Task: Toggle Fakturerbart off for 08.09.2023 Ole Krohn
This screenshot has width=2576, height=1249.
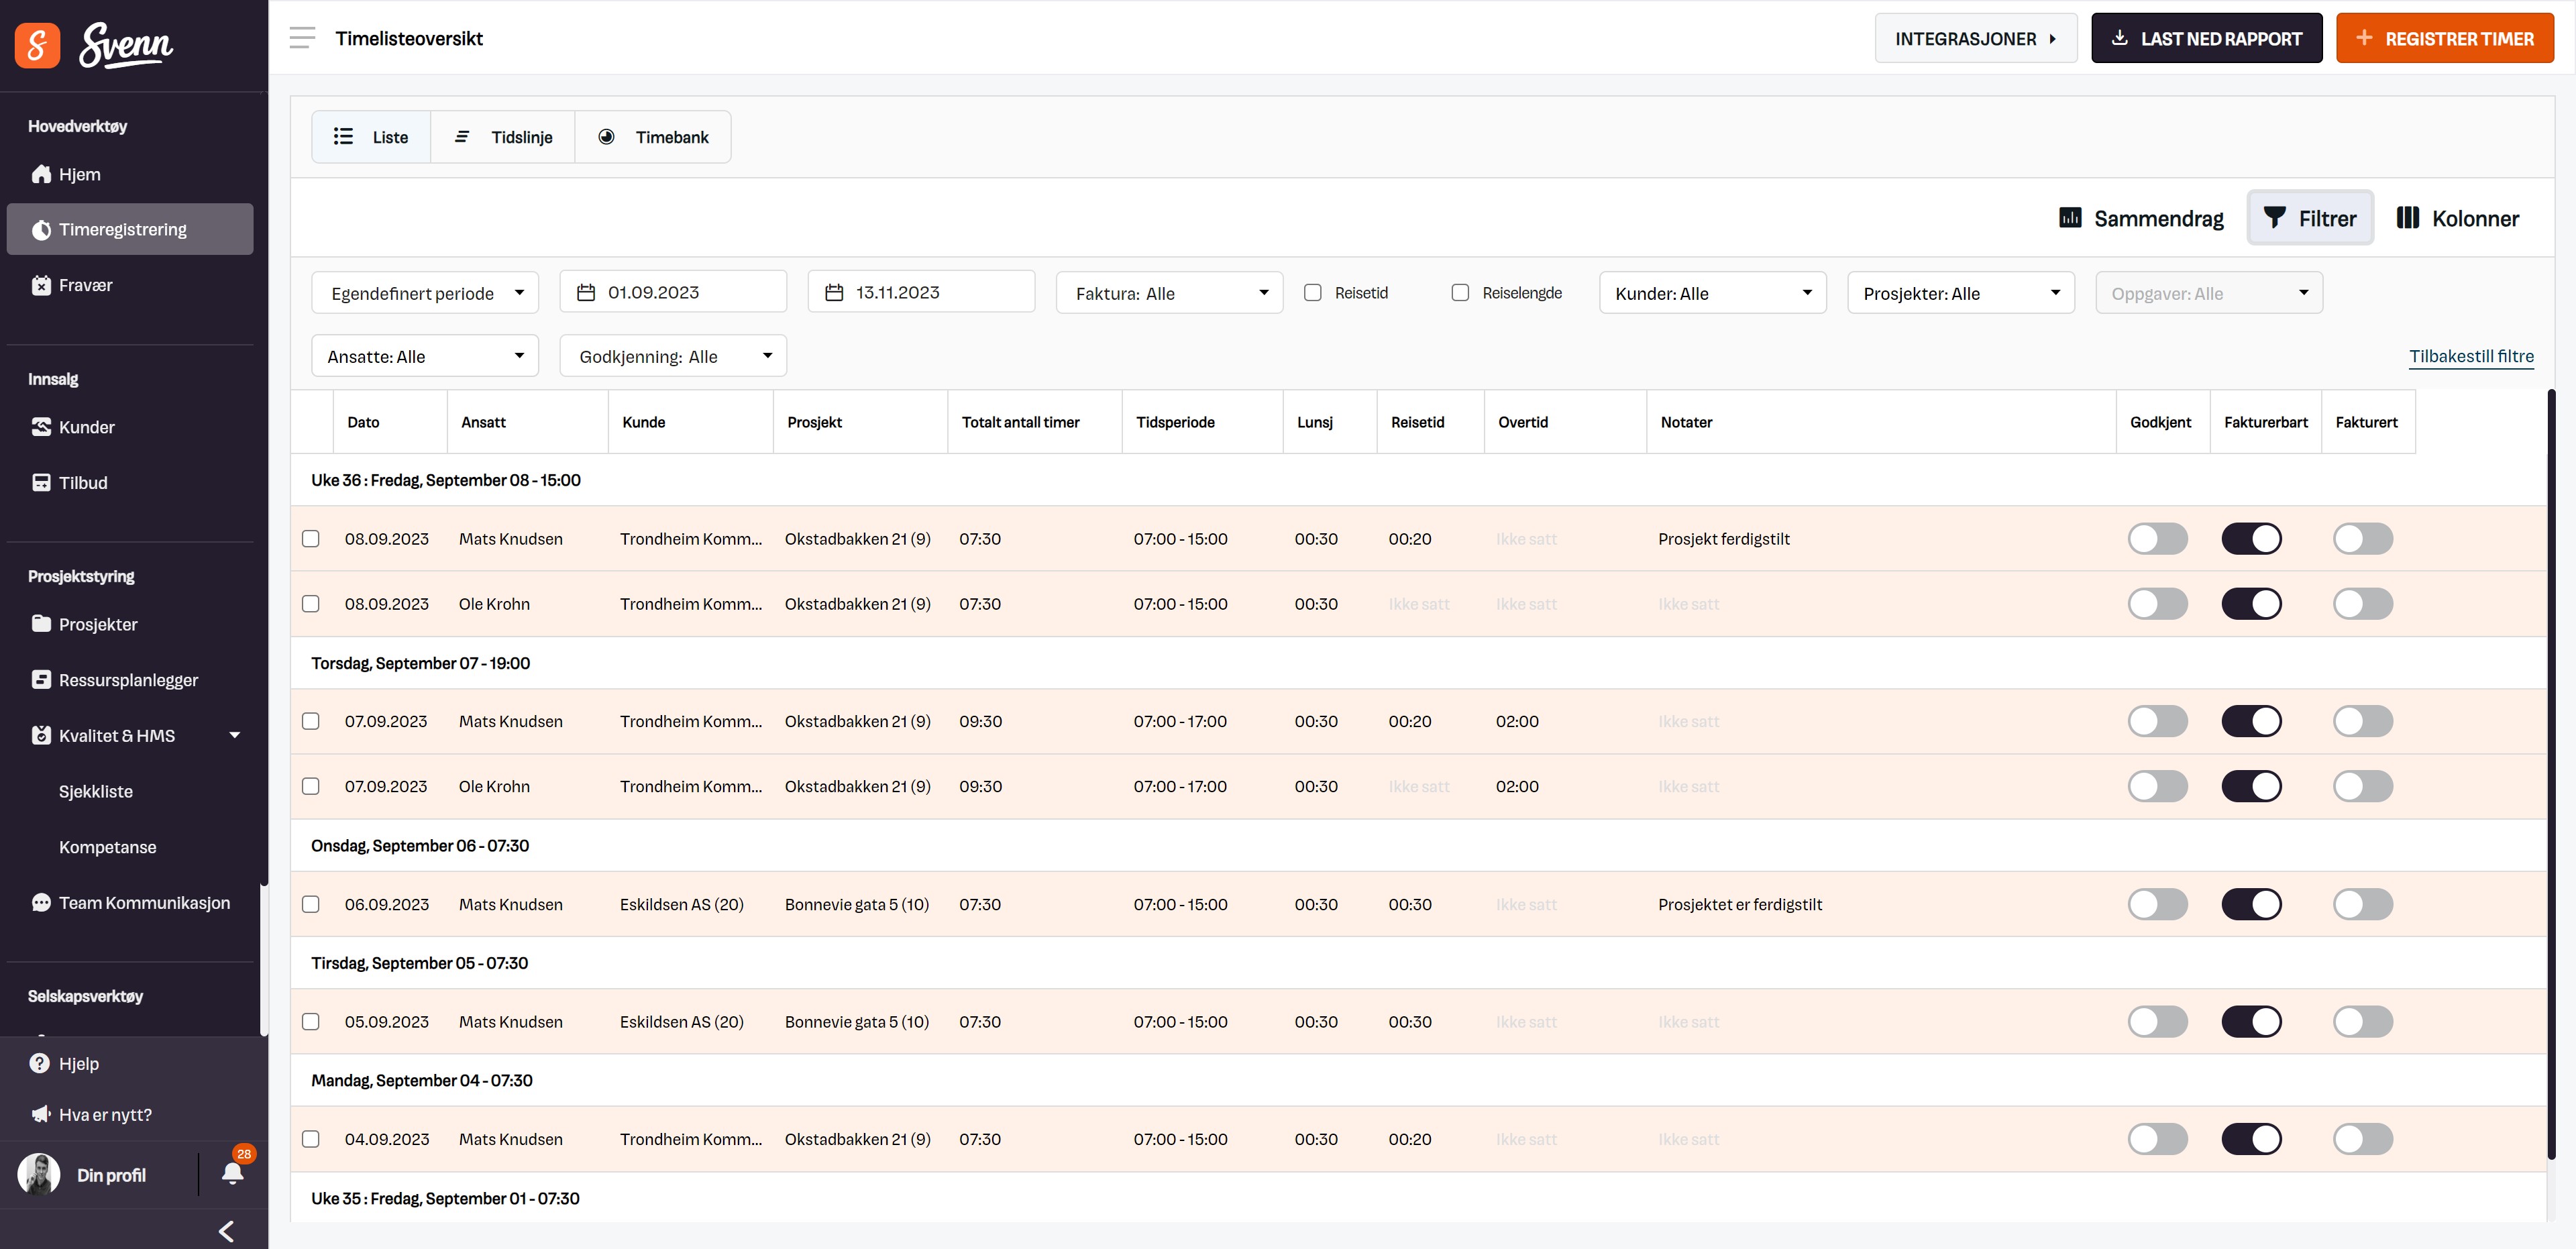Action: coord(2251,604)
